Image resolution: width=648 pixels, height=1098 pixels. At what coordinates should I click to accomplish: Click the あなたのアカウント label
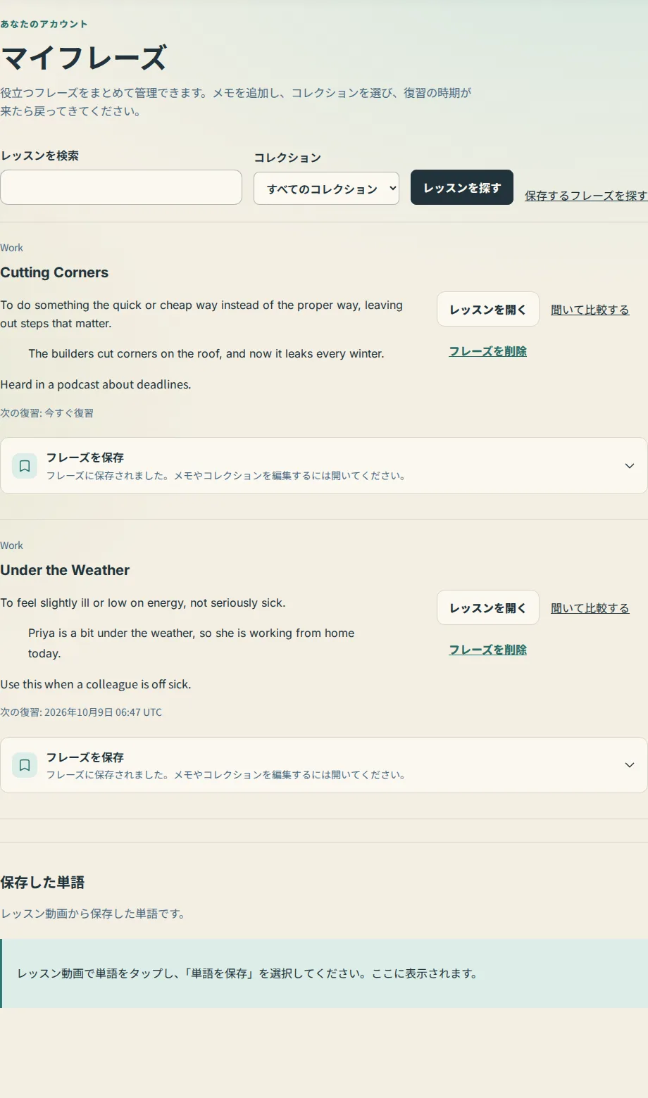pyautogui.click(x=44, y=24)
